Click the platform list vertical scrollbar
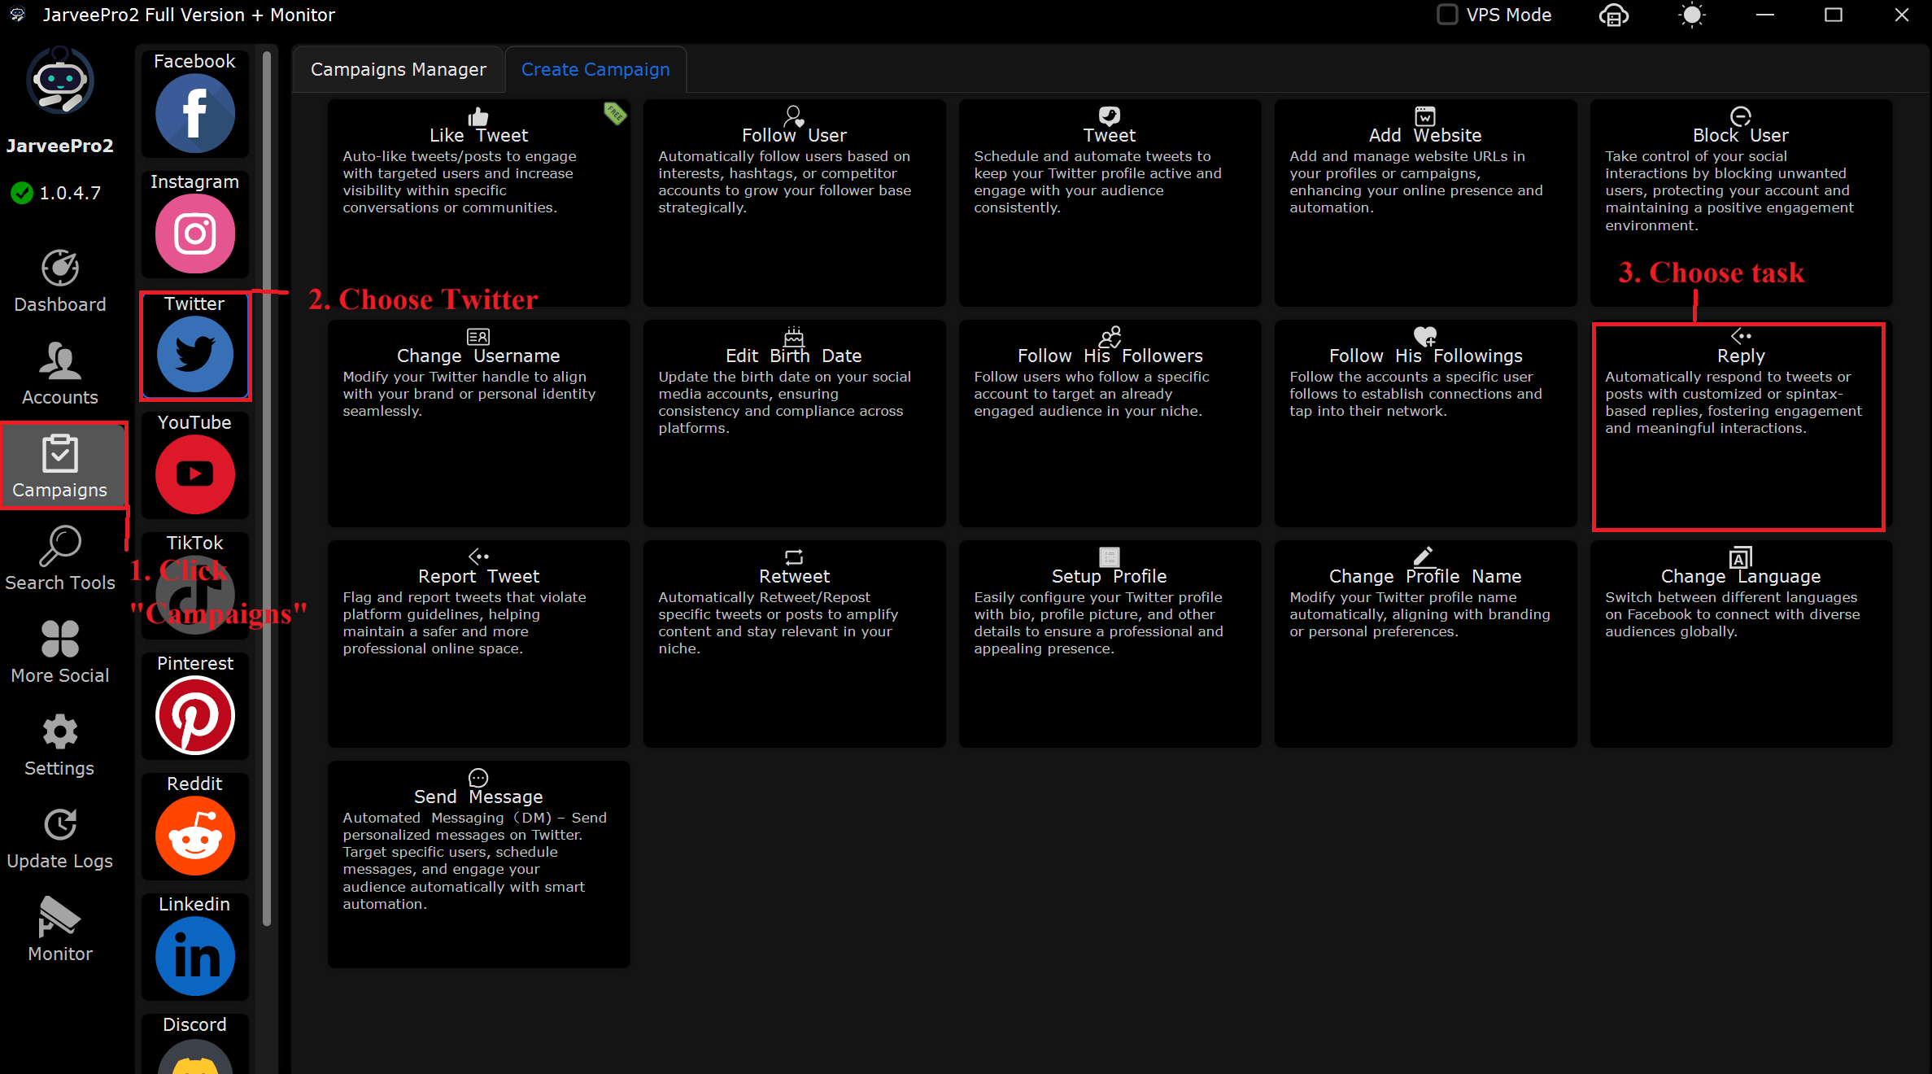 (267, 488)
